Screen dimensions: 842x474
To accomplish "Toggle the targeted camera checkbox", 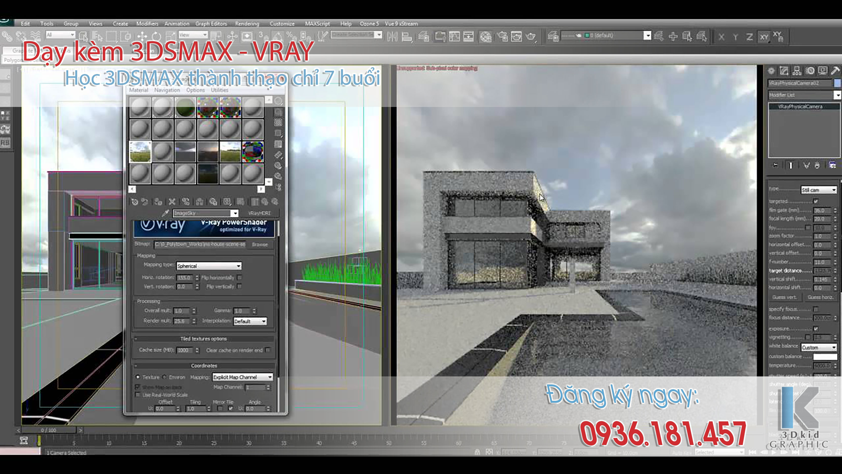I will tap(816, 201).
